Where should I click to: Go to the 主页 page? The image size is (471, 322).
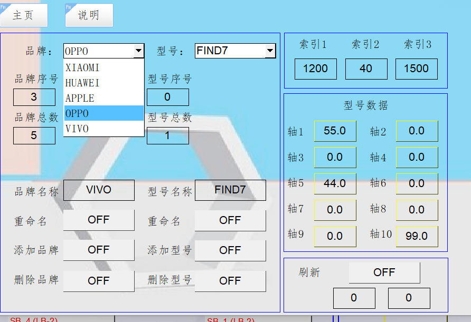(24, 16)
